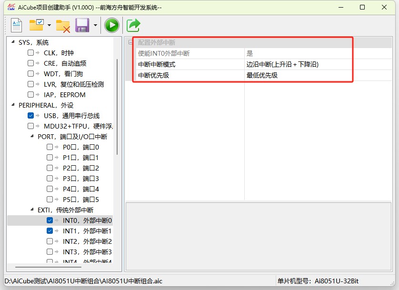The image size is (399, 290).
Task: Check the P2口 端口2 checkbox
Action: pos(50,168)
